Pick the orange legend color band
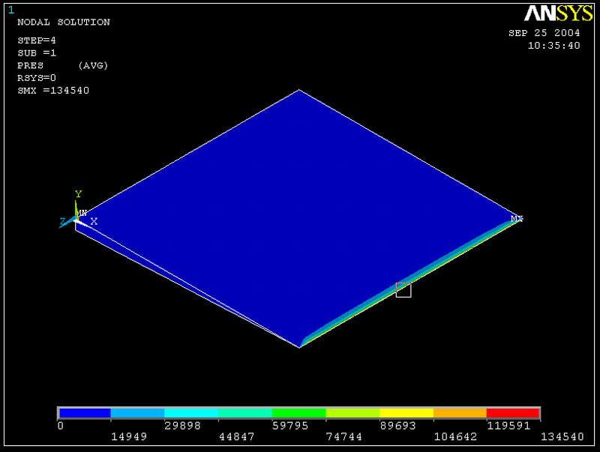This screenshot has height=452, width=600. coord(460,413)
